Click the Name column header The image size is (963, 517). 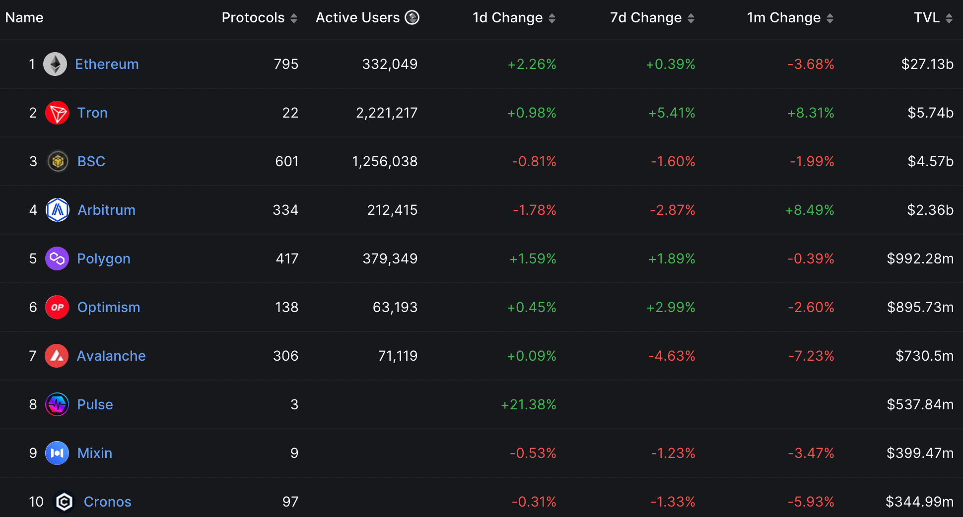24,17
